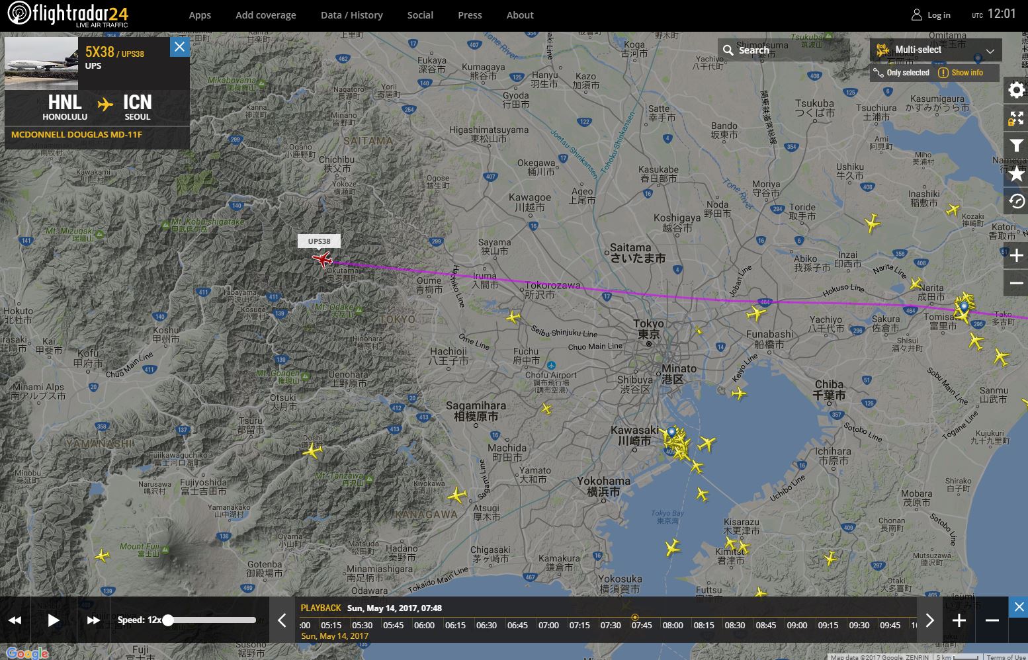Open the Add coverage menu item

click(266, 15)
